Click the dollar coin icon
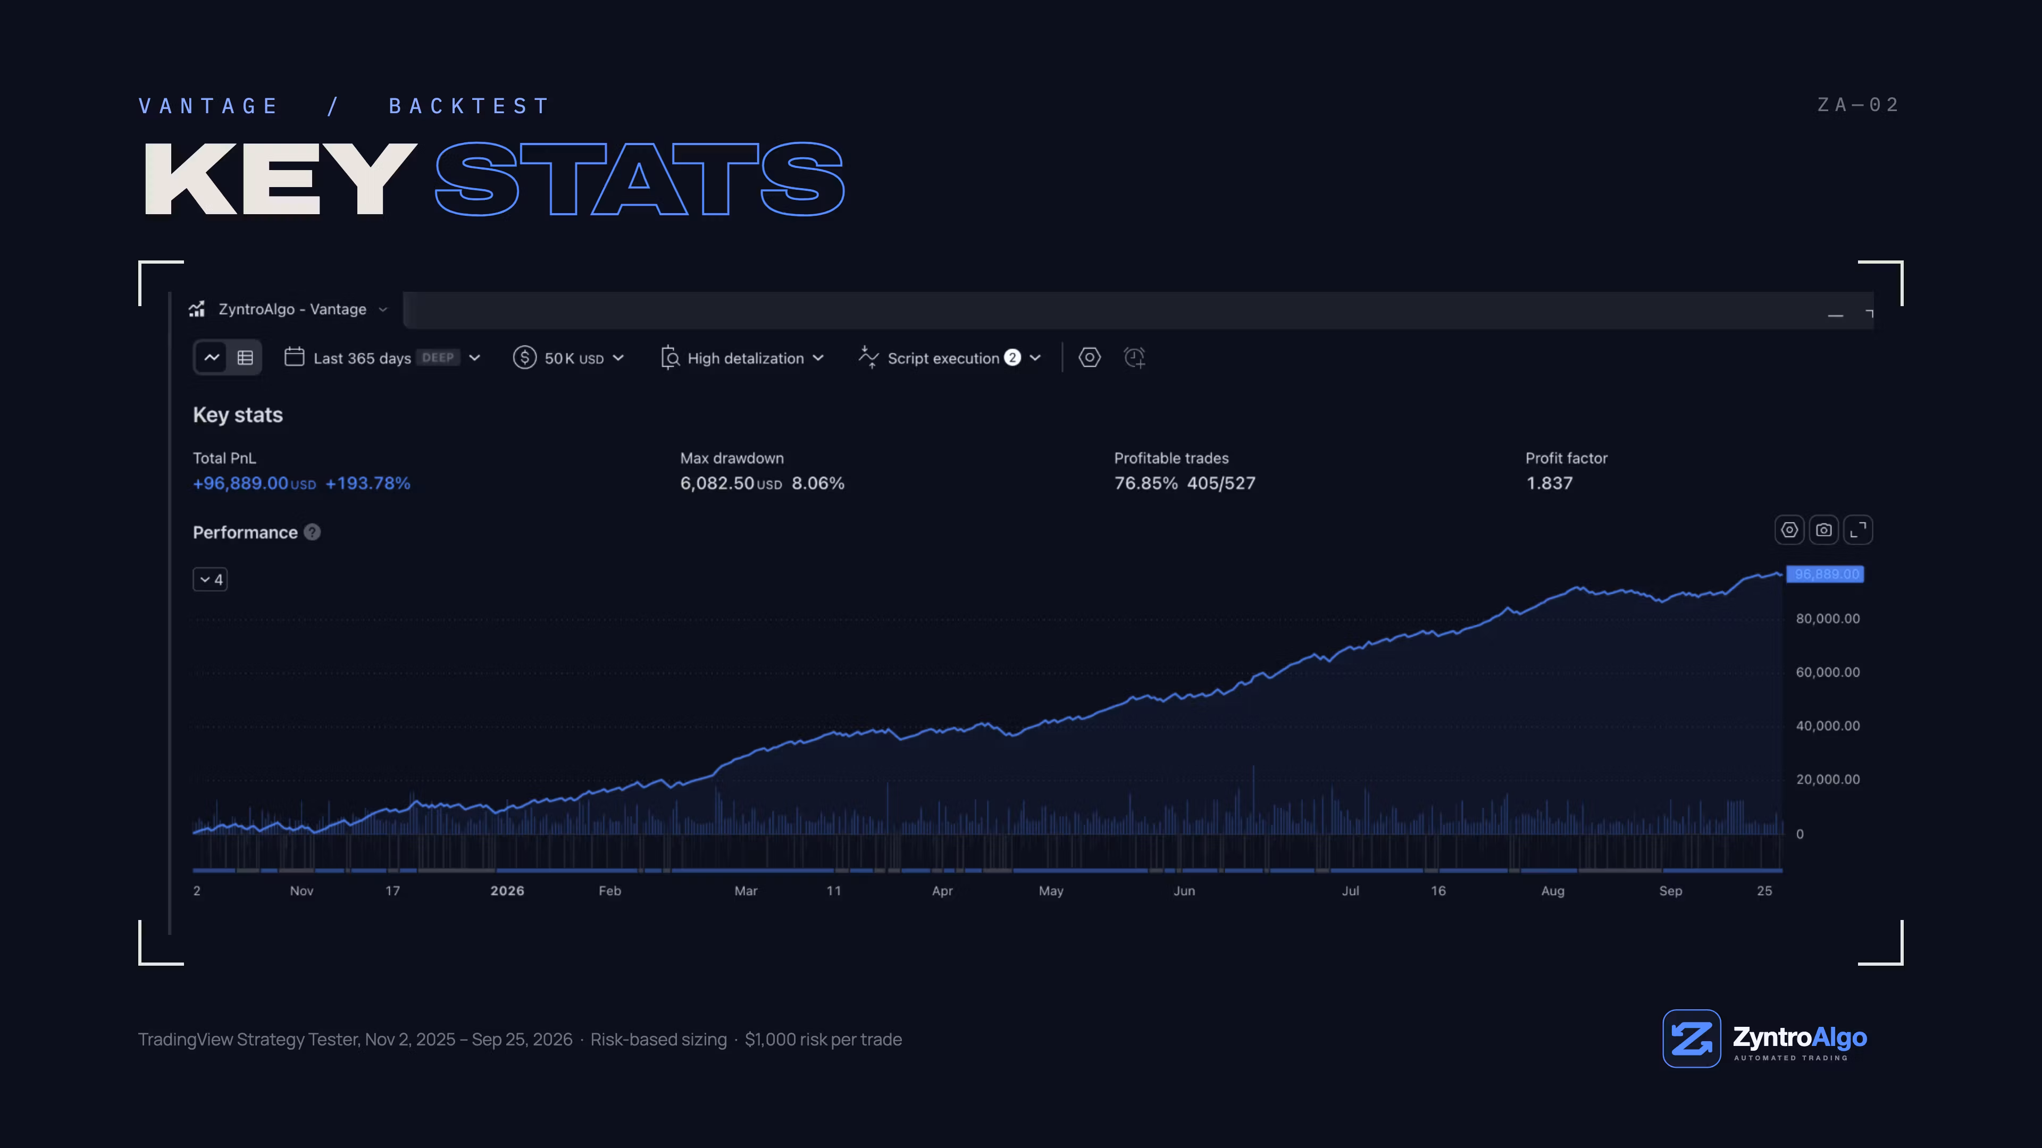The height and width of the screenshot is (1148, 2042). [524, 357]
